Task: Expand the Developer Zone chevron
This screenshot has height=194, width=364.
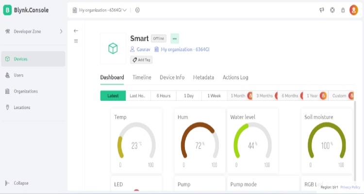Action: pyautogui.click(x=61, y=32)
